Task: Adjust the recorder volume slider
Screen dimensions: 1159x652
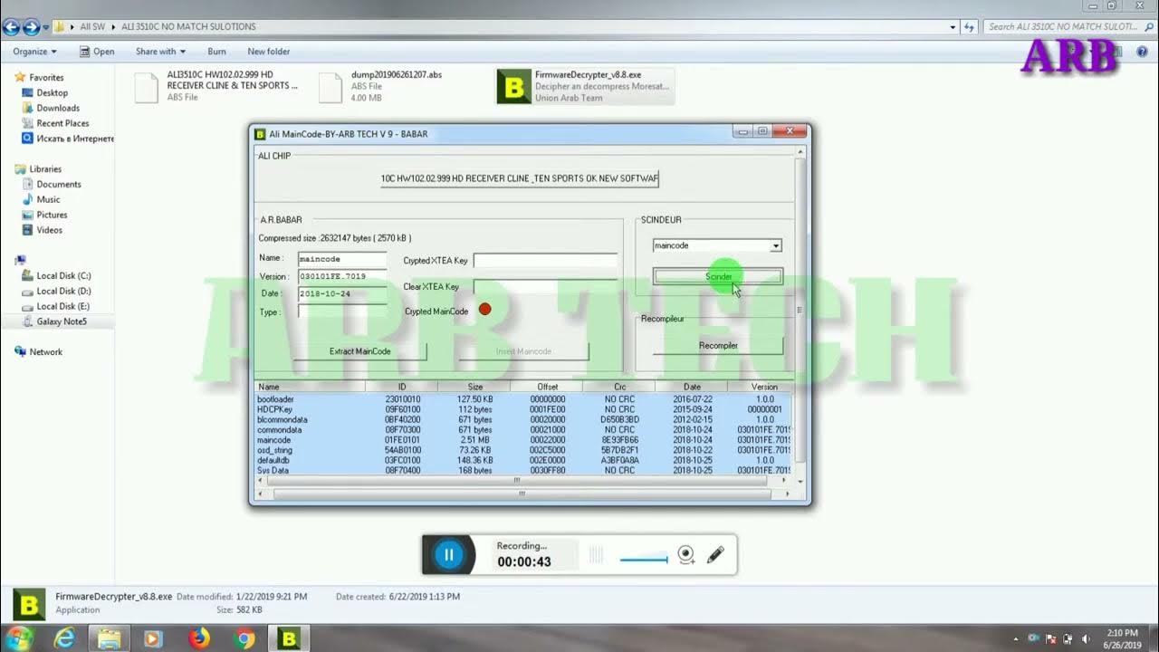Action: [644, 560]
